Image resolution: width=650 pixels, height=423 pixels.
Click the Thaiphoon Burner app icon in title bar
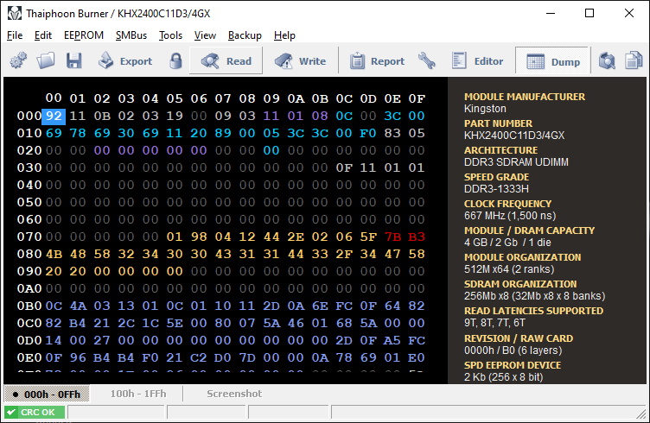tap(15, 13)
